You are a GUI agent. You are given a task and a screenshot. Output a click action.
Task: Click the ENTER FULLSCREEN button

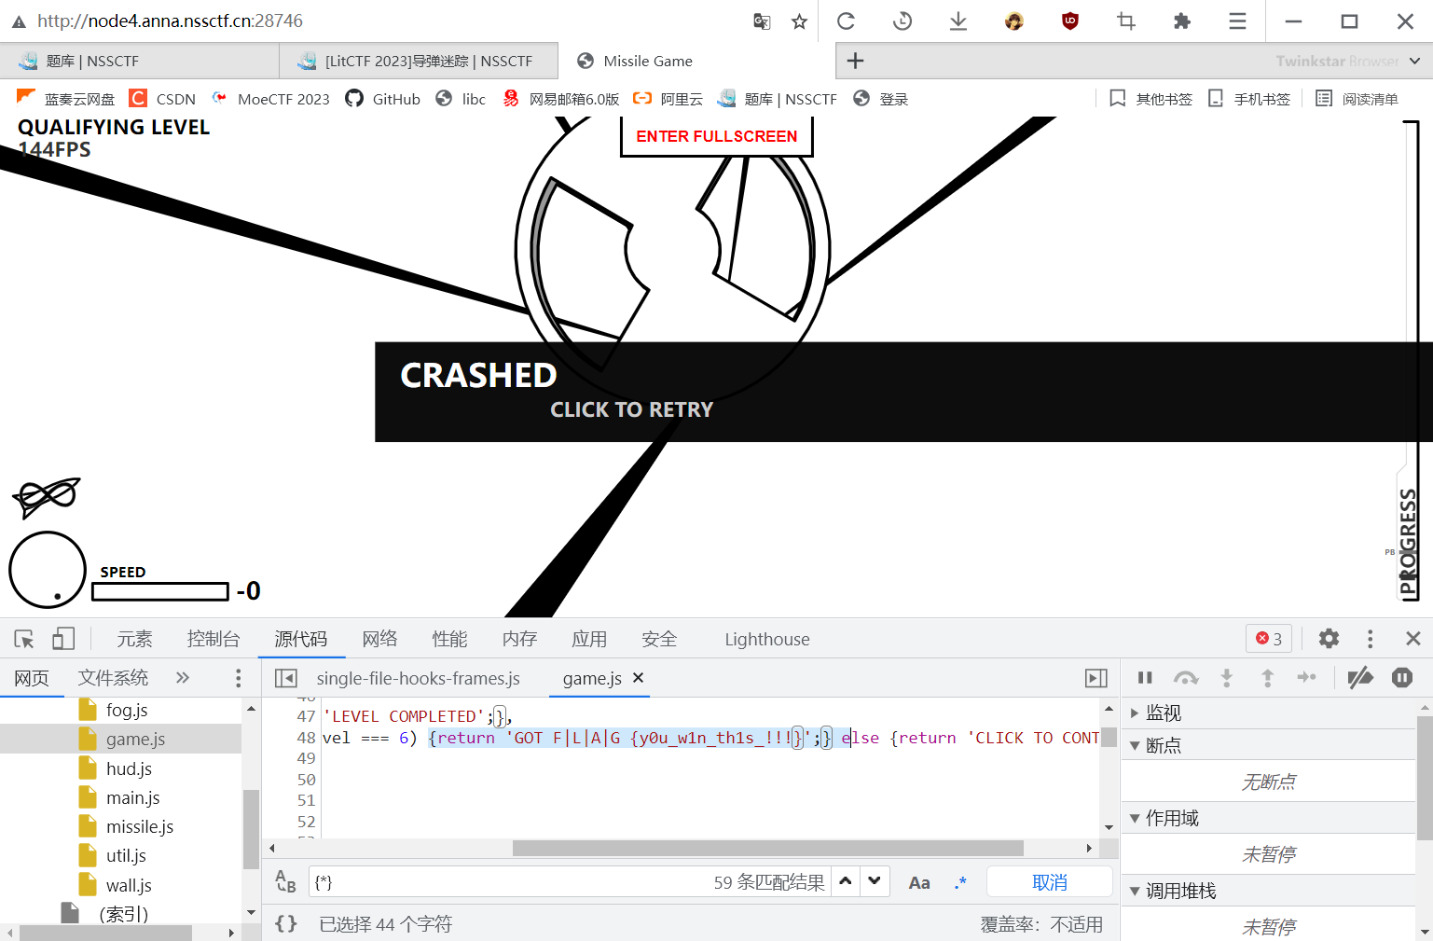pyautogui.click(x=716, y=136)
